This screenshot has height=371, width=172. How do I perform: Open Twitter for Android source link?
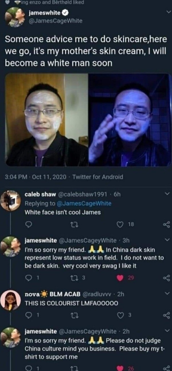pyautogui.click(x=97, y=177)
